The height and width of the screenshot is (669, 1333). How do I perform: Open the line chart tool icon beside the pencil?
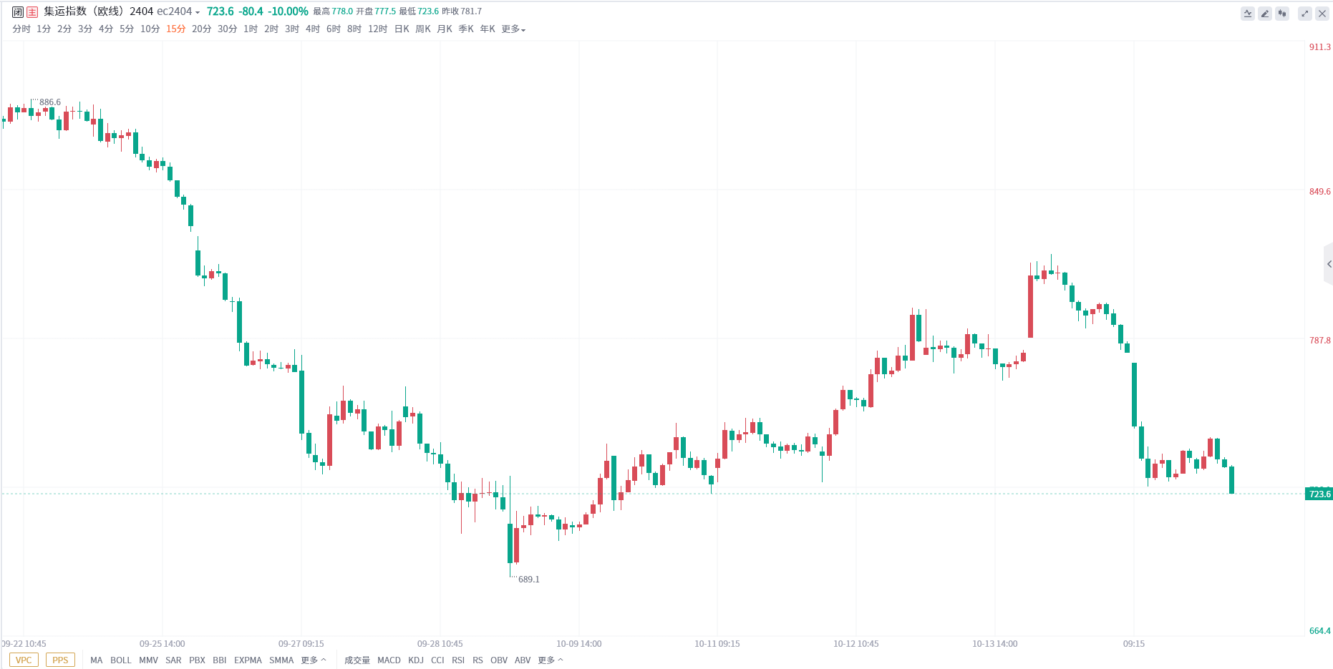[1248, 13]
